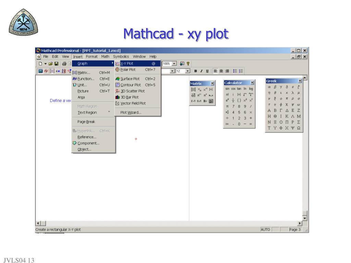Toggle Underline formatting button

[207, 71]
